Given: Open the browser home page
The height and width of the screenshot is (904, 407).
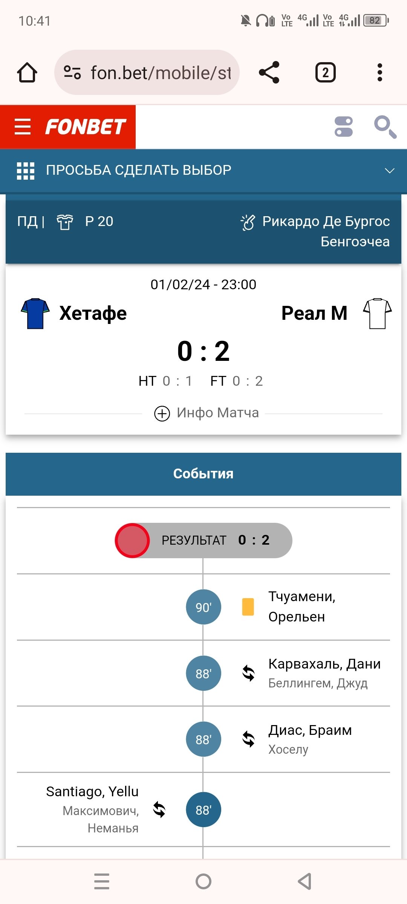Looking at the screenshot, I should tap(27, 72).
